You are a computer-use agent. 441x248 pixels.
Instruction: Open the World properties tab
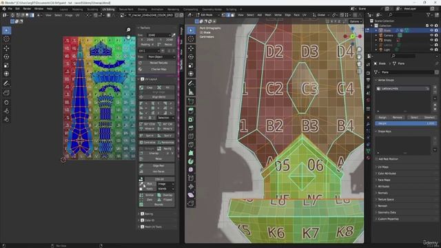click(x=368, y=100)
